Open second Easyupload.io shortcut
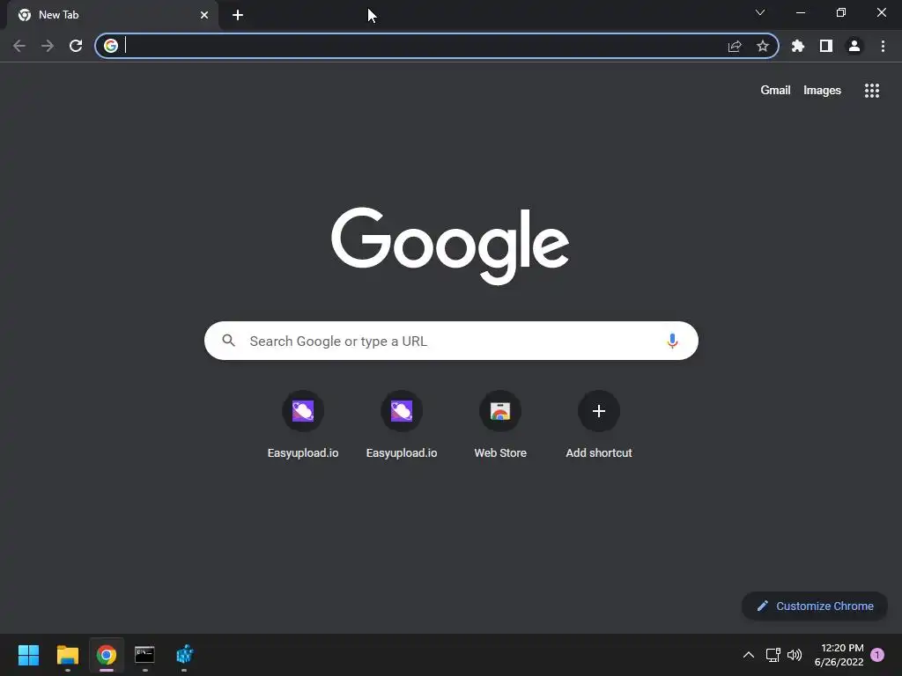The image size is (902, 676). [x=402, y=425]
